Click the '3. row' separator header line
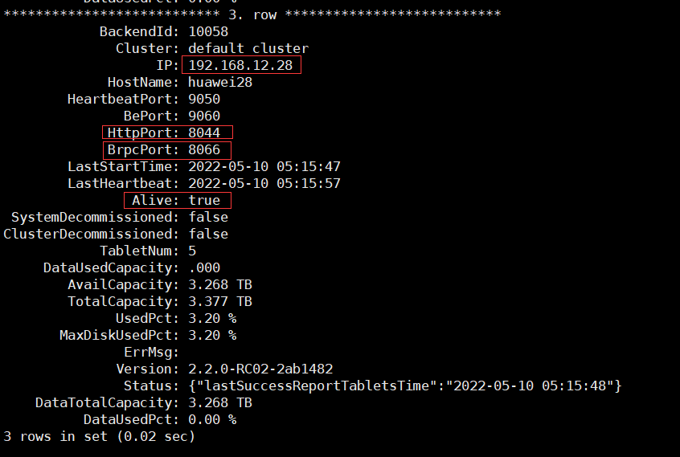Screen dimensions: 680x457 pyautogui.click(x=252, y=14)
